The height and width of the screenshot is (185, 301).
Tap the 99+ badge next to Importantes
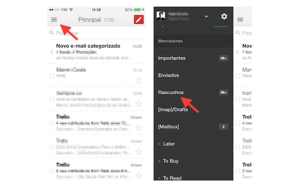[x=223, y=58]
